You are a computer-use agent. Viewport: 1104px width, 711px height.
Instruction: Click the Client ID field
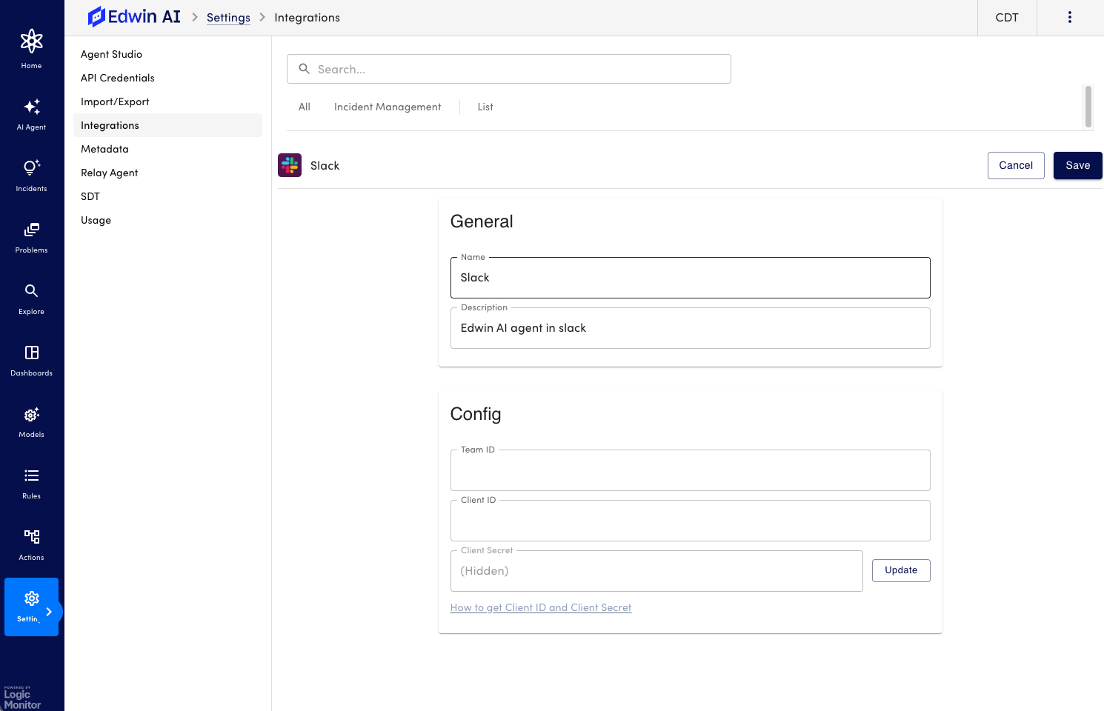(x=691, y=521)
